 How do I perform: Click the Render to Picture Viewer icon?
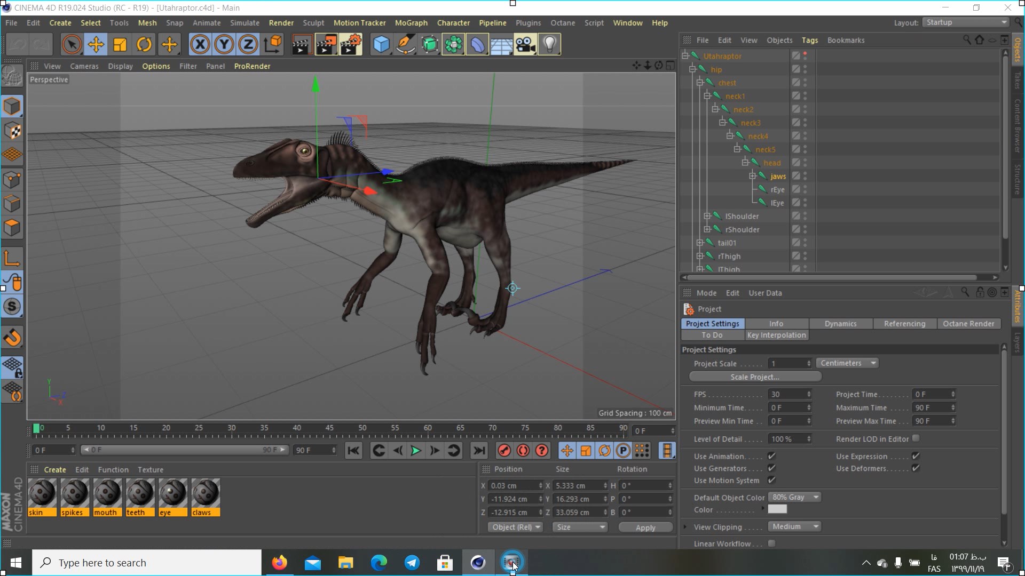click(x=325, y=44)
